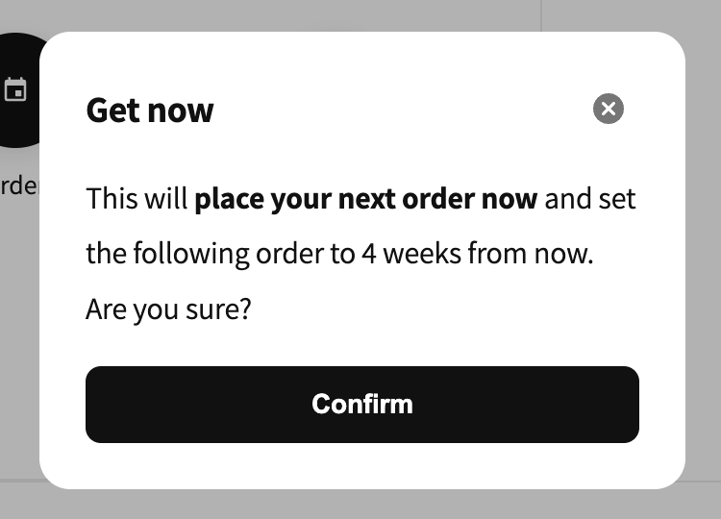Click the calendar icon behind the dialog

click(x=15, y=89)
